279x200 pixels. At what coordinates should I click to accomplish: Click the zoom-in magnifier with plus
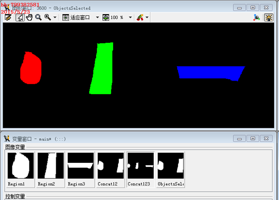pos(48,18)
